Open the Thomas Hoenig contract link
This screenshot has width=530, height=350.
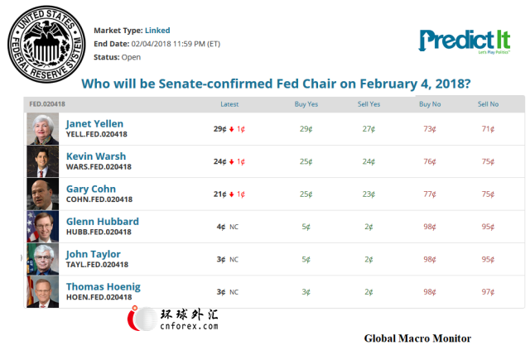pyautogui.click(x=104, y=286)
